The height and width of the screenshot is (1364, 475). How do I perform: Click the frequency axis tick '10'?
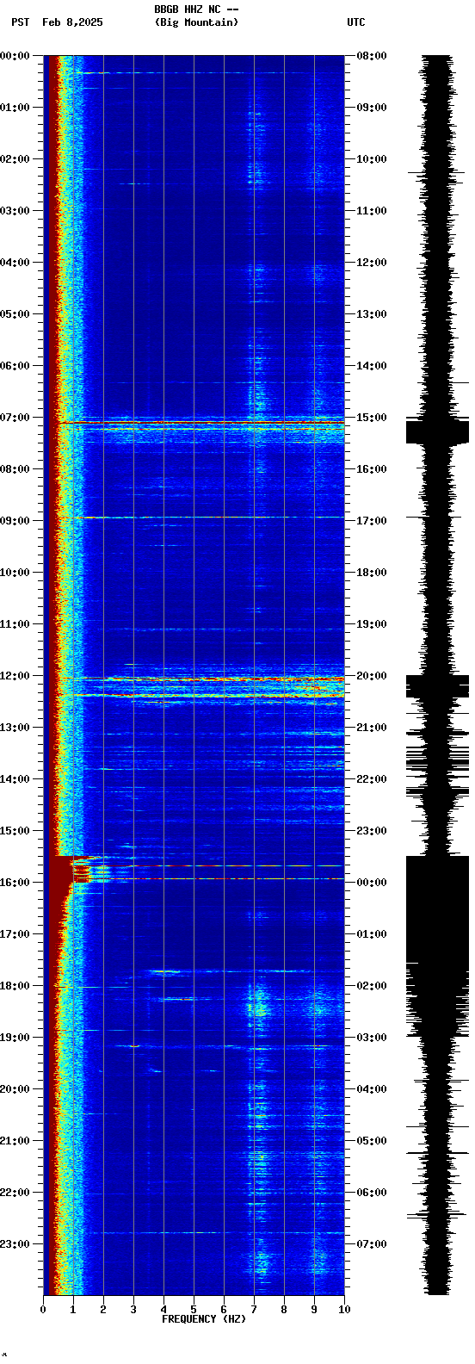[x=344, y=1310]
